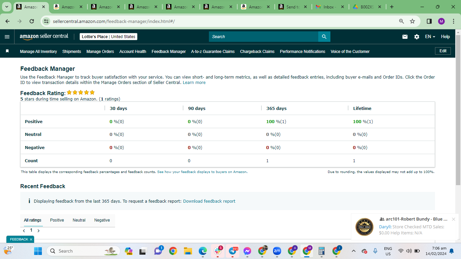Go to Manage All Inventory
This screenshot has width=461, height=259.
(x=38, y=52)
